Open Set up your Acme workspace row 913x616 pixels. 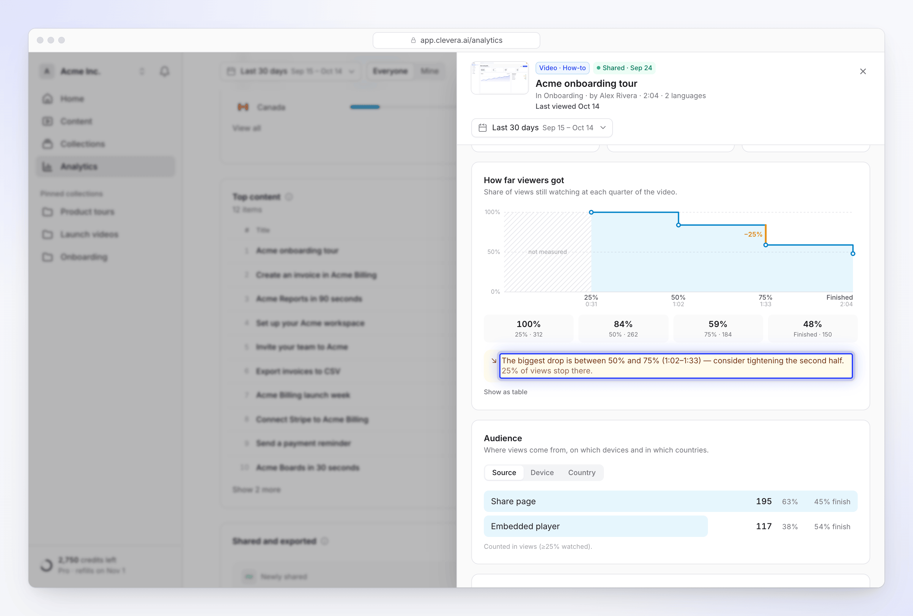[310, 323]
